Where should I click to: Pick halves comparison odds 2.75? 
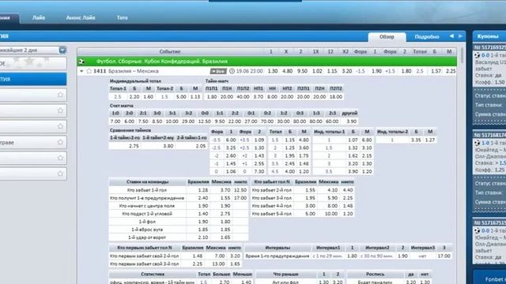point(134,146)
